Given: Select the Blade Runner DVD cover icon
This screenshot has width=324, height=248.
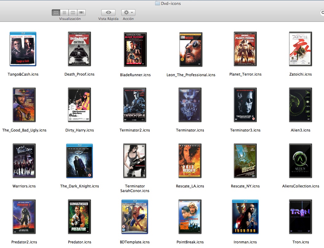Looking at the screenshot, I should pyautogui.click(x=135, y=49).
